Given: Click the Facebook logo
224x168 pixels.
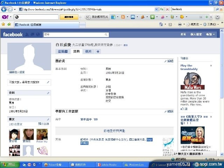Looking at the screenshot, I should click(13, 34).
